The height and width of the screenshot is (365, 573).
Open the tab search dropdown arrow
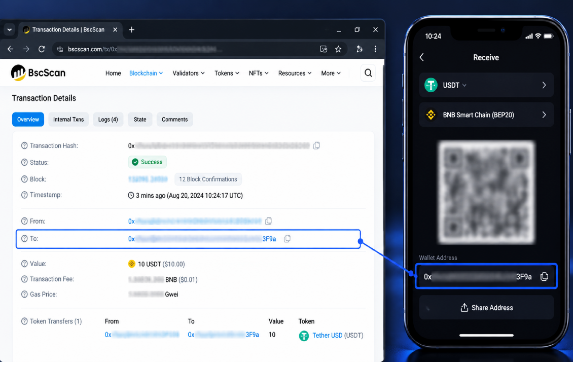[10, 29]
